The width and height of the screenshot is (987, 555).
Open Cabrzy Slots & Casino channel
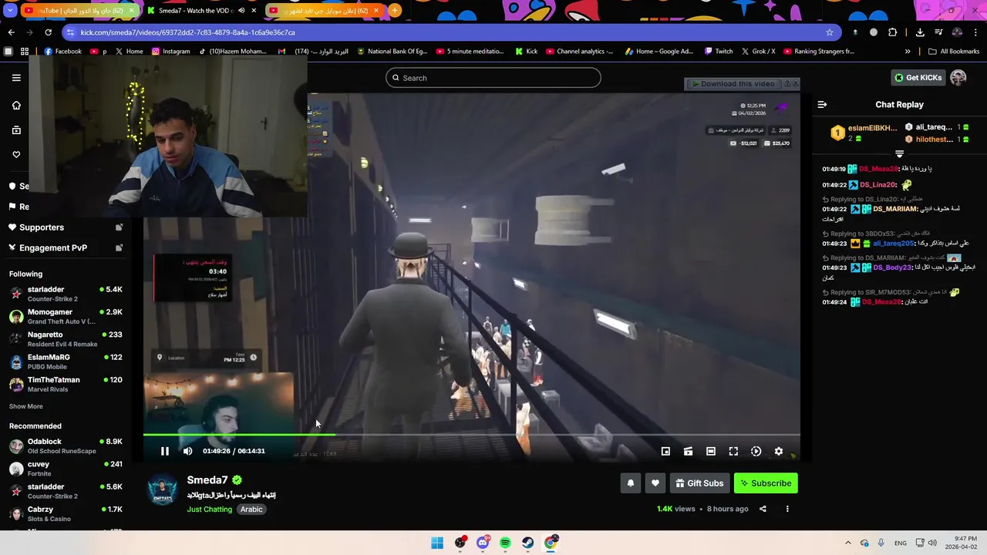coord(66,513)
